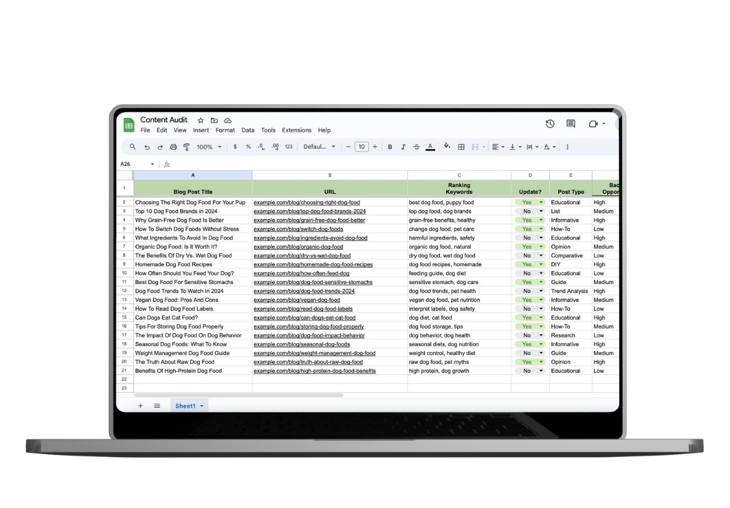
Task: Switch to the Sheet1 tab
Action: (185, 406)
